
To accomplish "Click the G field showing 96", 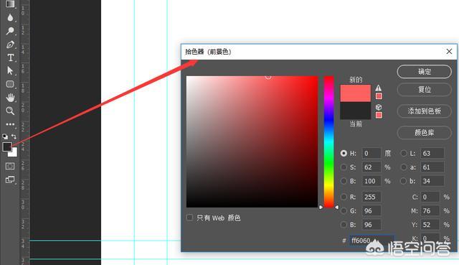I will click(372, 210).
